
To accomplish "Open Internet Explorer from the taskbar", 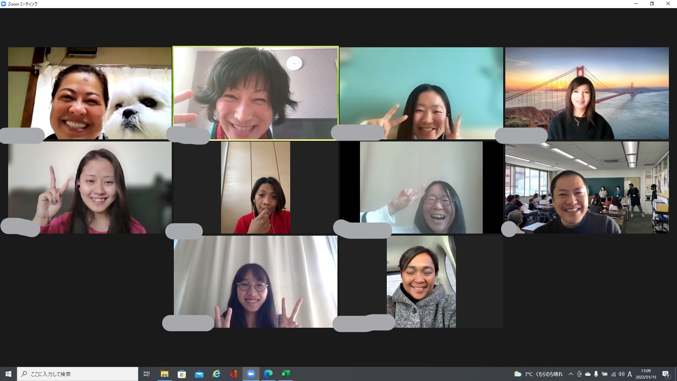I will pos(216,374).
